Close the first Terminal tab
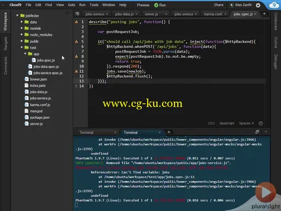 [115, 132]
